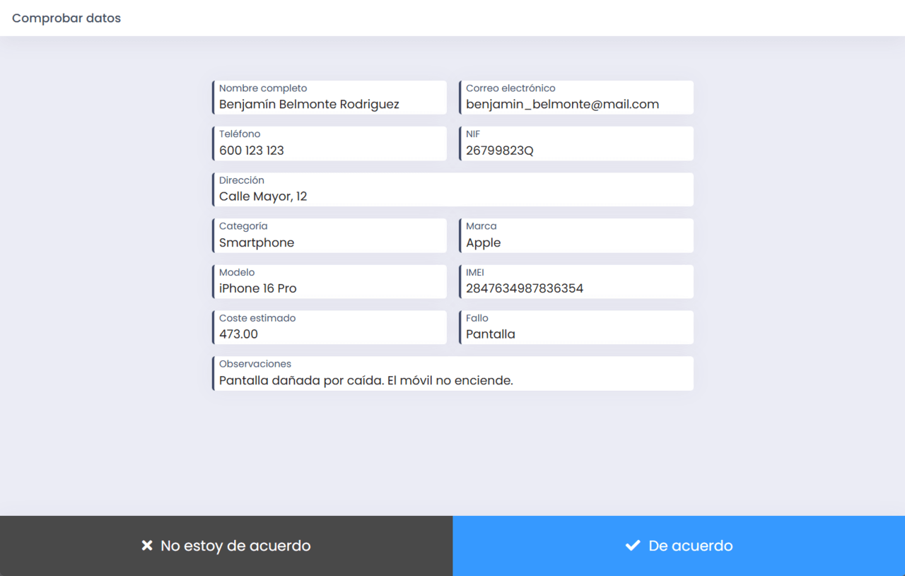Click the Observaciones text about screen damage
The height and width of the screenshot is (576, 905).
click(366, 380)
